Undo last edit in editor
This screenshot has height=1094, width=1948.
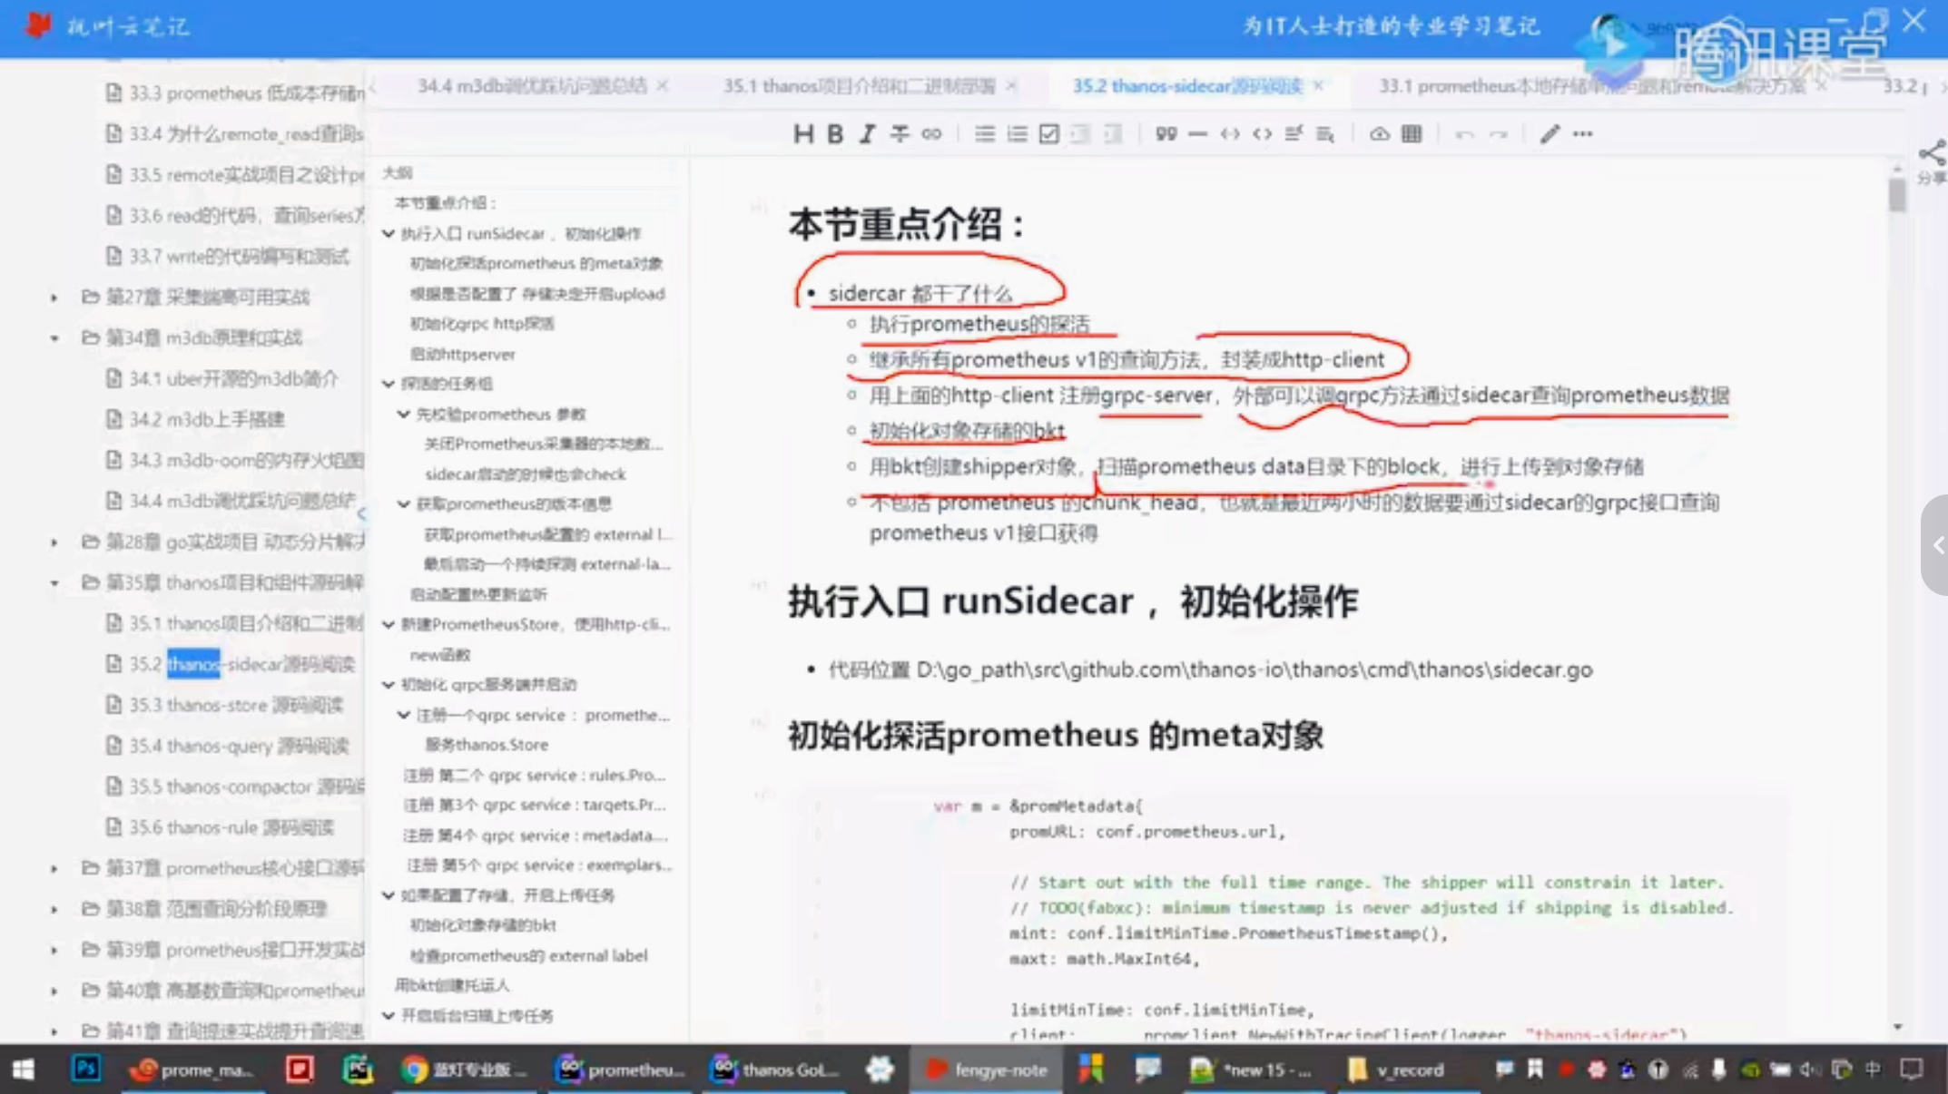1464,134
